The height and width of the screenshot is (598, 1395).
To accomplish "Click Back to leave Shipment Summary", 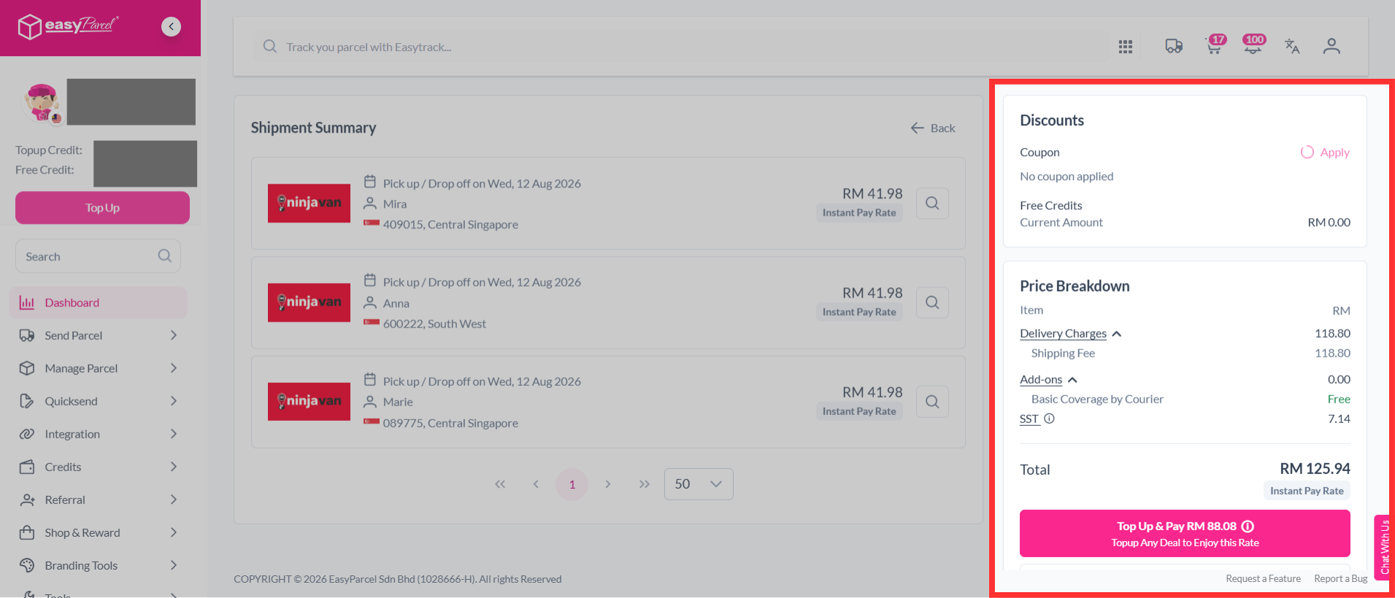I will pos(933,128).
